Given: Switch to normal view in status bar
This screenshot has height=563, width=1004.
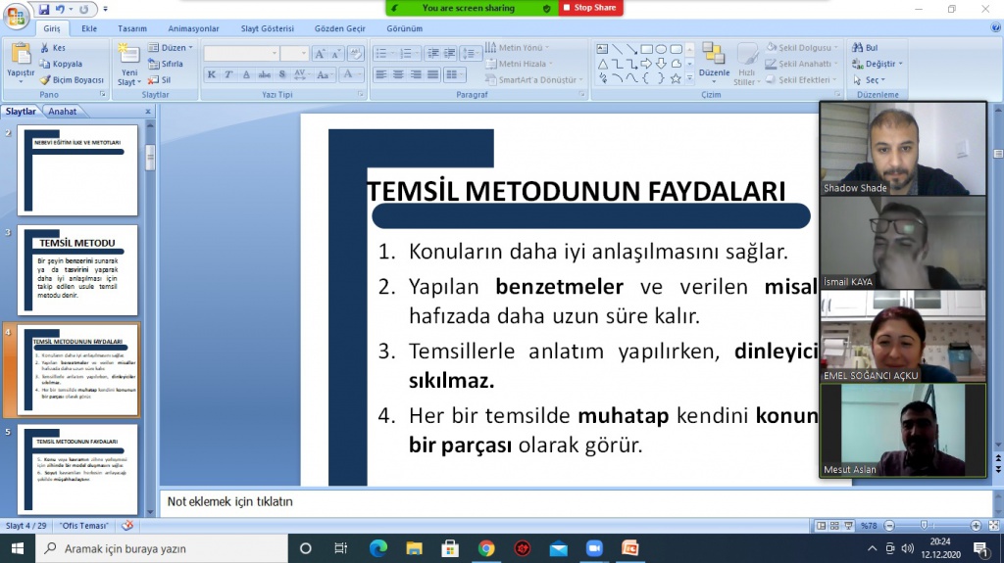Looking at the screenshot, I should pos(821,526).
